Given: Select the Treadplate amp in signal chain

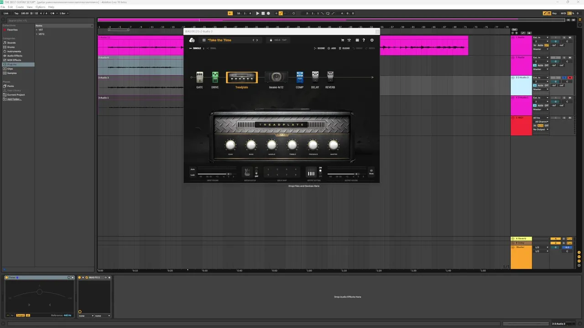Looking at the screenshot, I should pyautogui.click(x=242, y=77).
